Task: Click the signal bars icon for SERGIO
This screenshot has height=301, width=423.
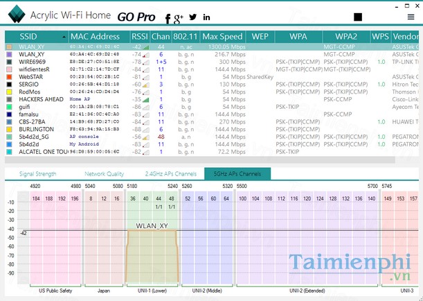Action: 145,85
